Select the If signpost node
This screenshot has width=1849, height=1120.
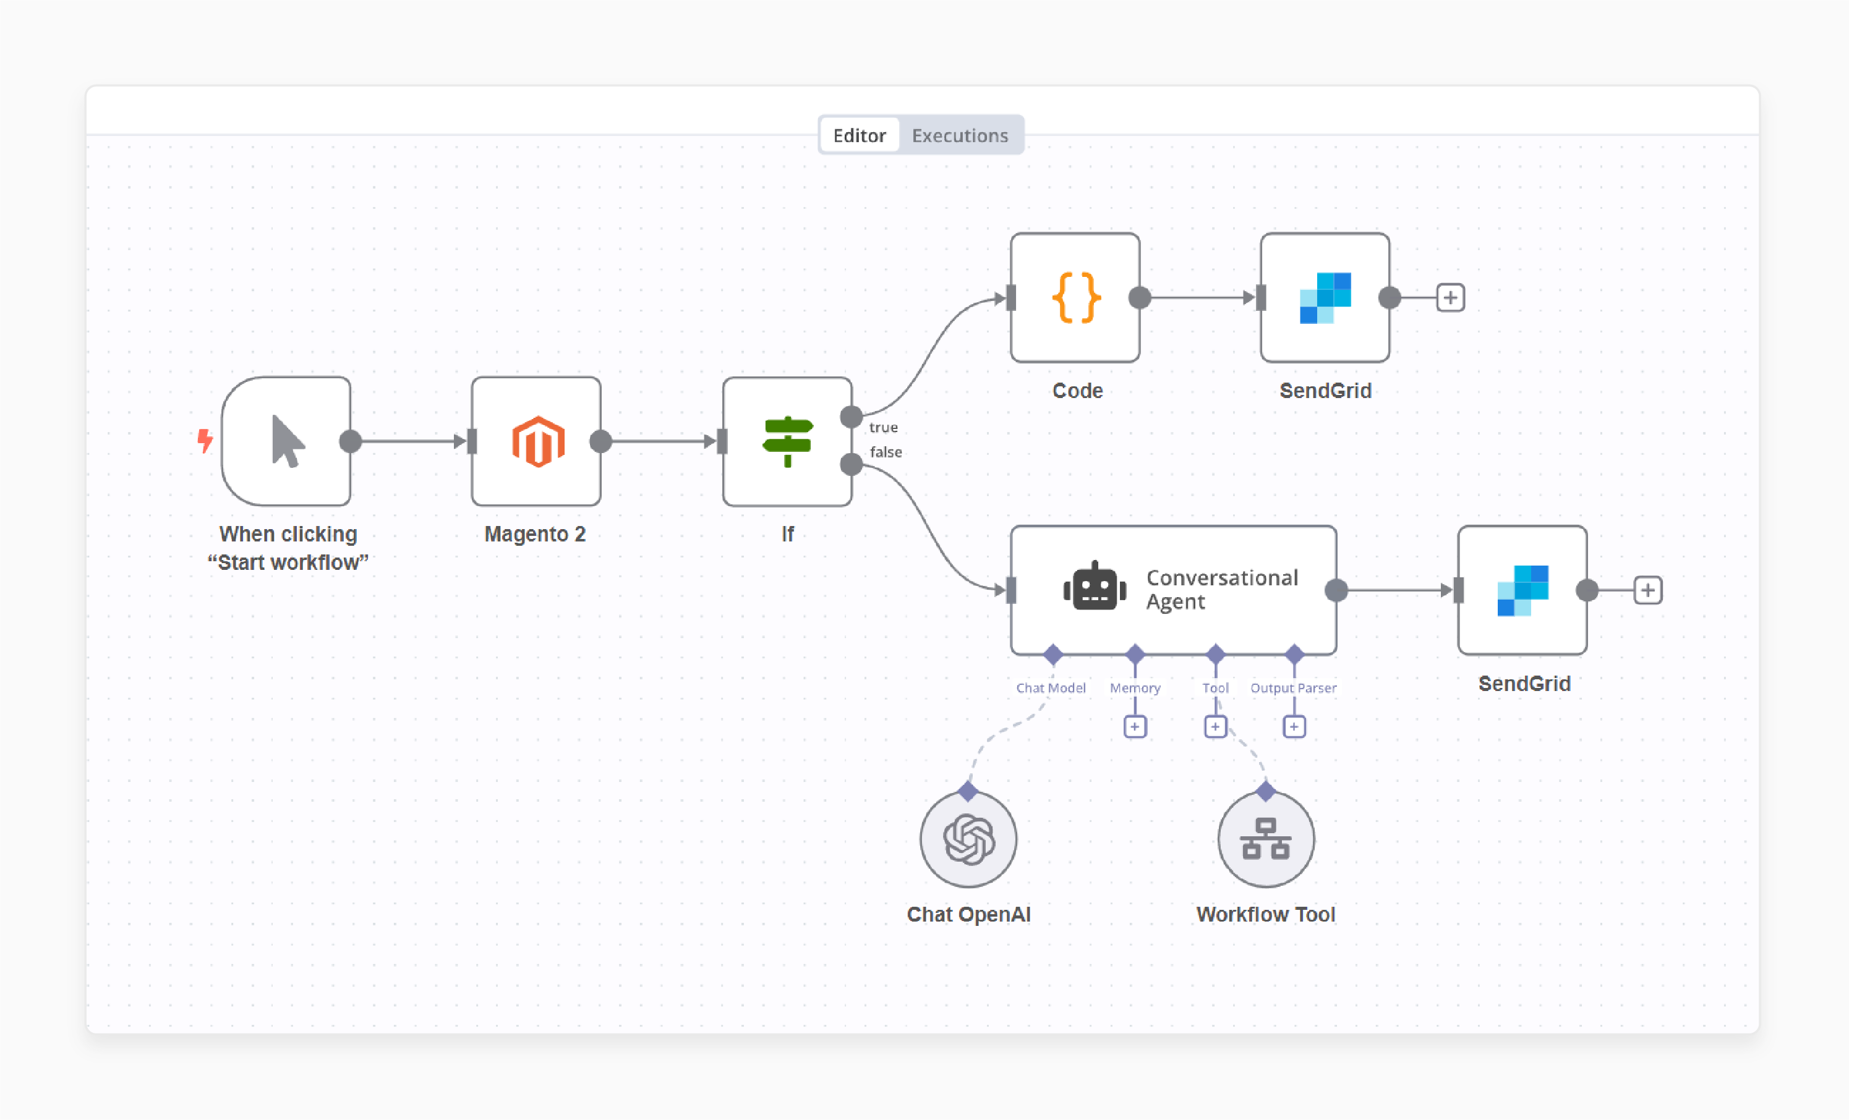click(x=787, y=441)
